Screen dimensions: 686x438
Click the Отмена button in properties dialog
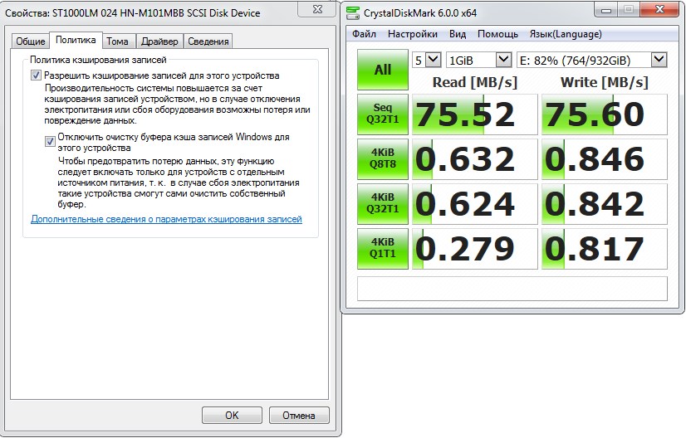pos(299,416)
